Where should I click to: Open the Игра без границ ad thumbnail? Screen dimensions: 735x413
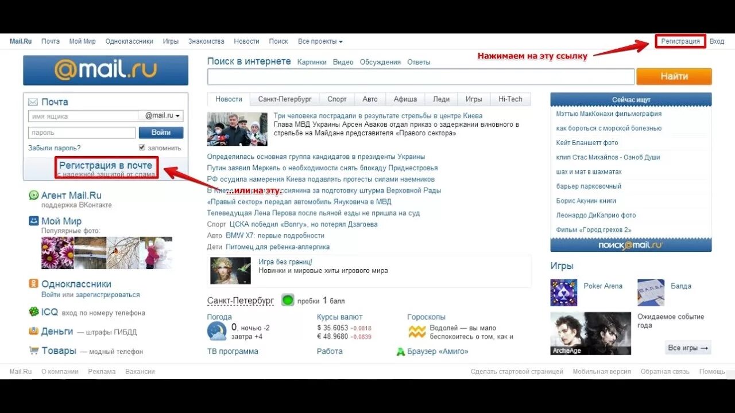coord(230,270)
